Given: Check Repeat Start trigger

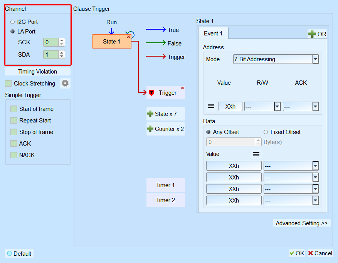Looking at the screenshot, I should (x=13, y=121).
